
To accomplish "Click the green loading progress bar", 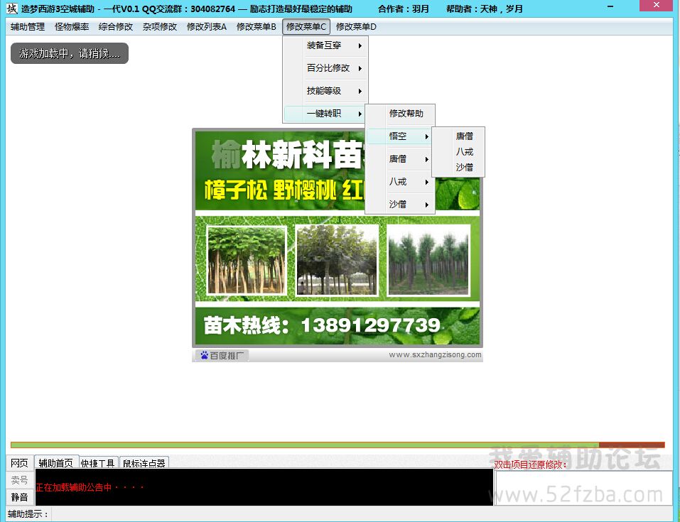I will click(x=306, y=445).
